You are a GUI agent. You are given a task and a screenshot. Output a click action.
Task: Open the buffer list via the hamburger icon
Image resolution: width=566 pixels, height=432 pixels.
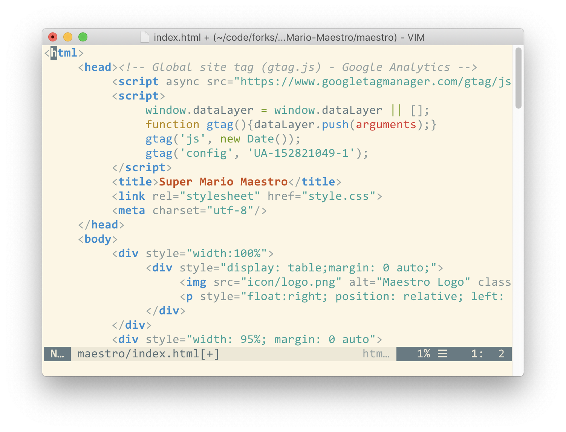coord(443,354)
